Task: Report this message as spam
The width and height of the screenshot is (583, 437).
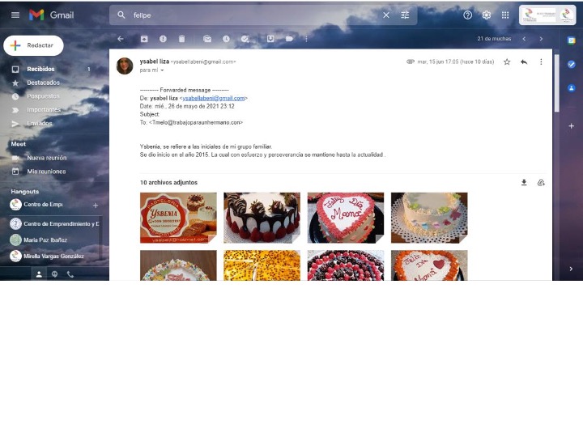Action: tap(163, 39)
